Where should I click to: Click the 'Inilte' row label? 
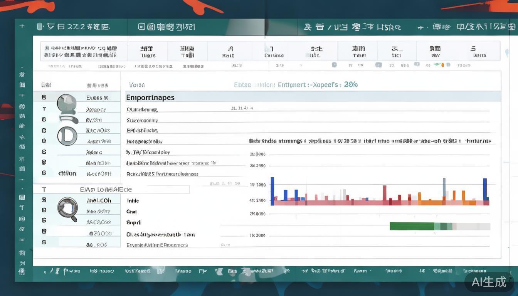click(x=133, y=201)
